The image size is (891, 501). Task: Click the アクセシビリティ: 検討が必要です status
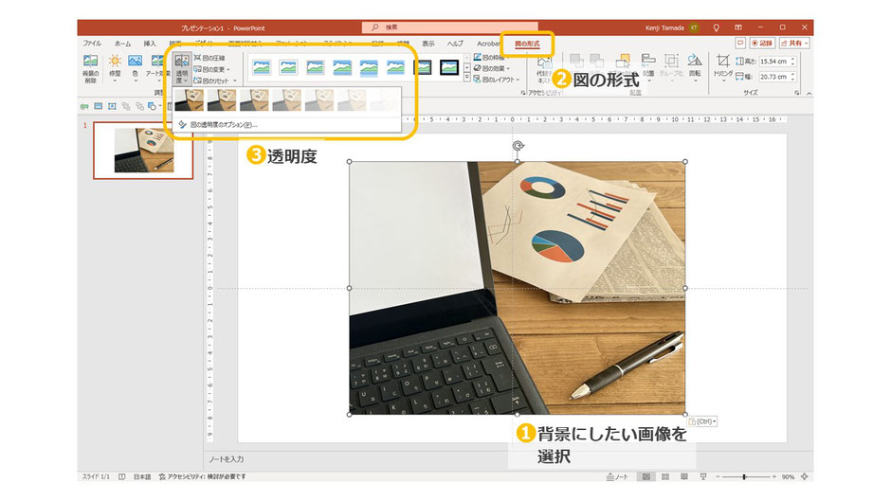coord(202,477)
